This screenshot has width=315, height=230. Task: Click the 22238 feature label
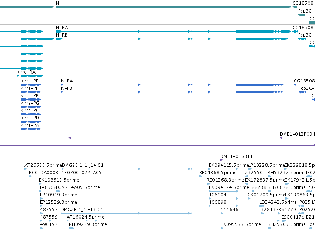click(259, 187)
